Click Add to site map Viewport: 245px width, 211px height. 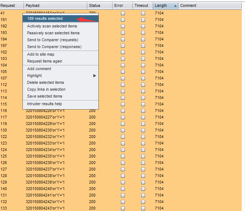click(x=61, y=54)
